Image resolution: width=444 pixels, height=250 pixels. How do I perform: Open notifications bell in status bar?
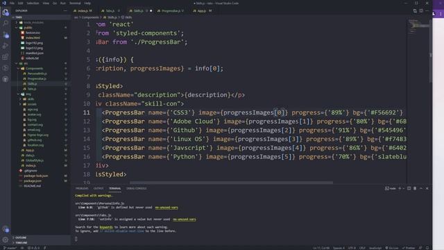(427, 248)
